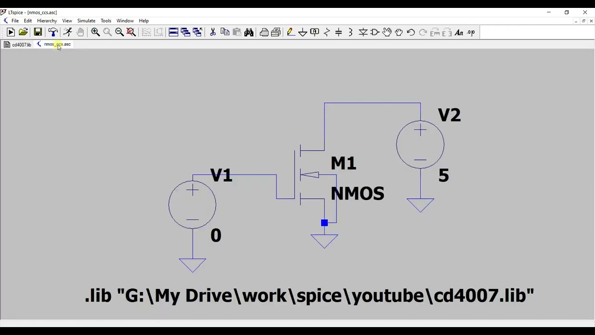The image size is (595, 335).
Task: Undo the last action
Action: click(411, 32)
